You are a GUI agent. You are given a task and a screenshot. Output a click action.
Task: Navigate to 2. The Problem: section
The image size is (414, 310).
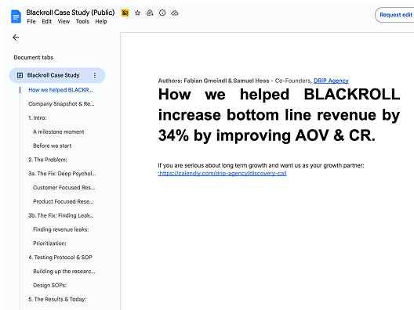click(48, 160)
